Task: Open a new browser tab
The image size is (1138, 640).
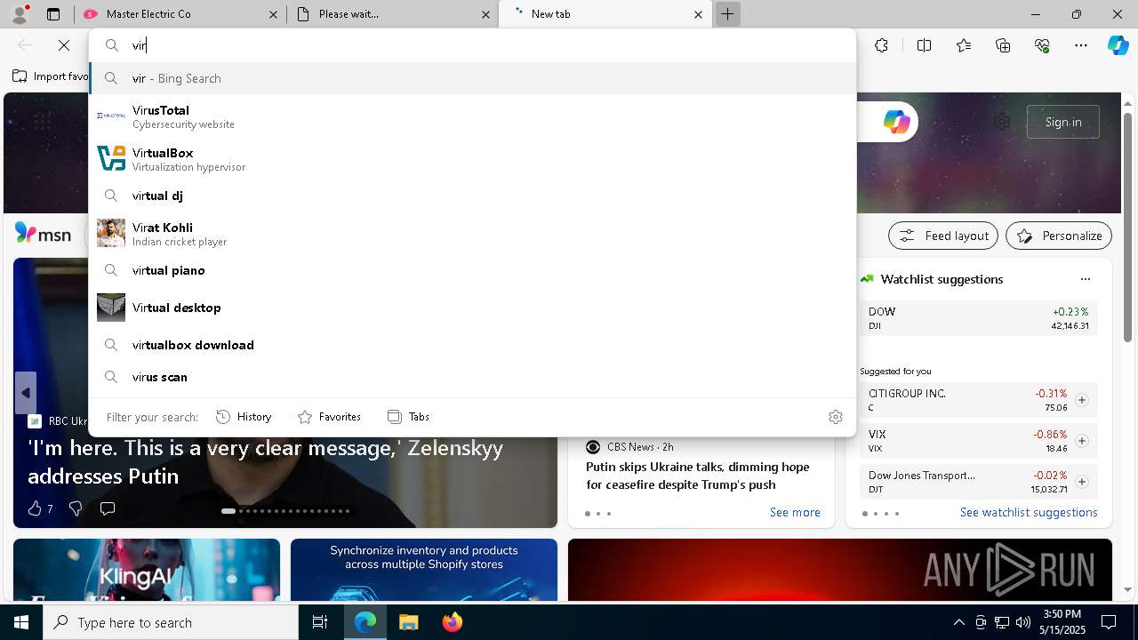Action: 727,14
